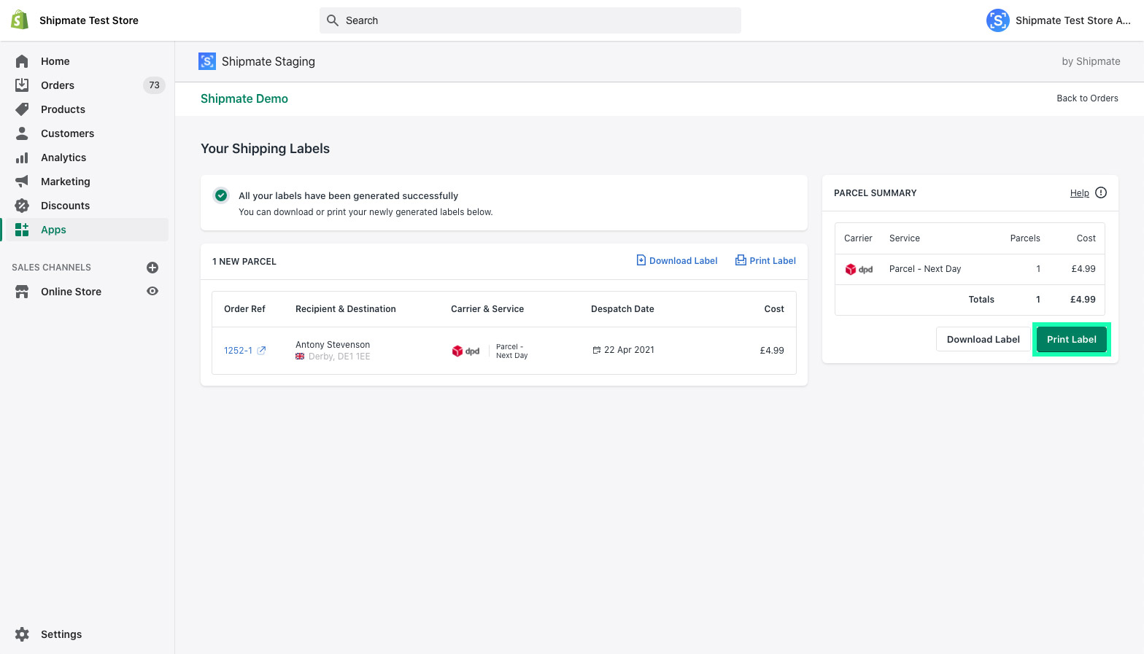Click the Help link in Parcel Summary
1144x654 pixels.
[x=1079, y=193]
